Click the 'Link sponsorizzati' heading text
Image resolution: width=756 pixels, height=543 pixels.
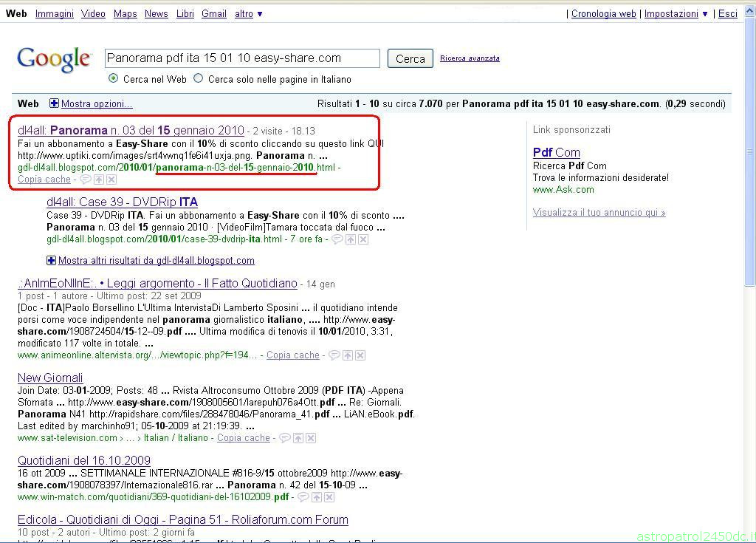tap(571, 130)
